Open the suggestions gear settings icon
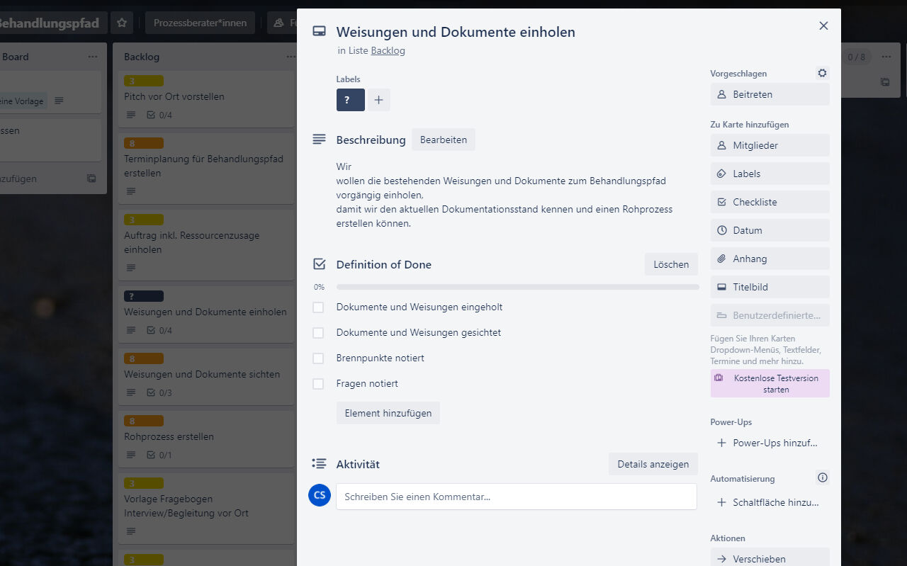The width and height of the screenshot is (907, 566). [x=822, y=73]
